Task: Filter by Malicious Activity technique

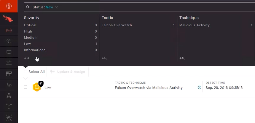Action: (216, 25)
